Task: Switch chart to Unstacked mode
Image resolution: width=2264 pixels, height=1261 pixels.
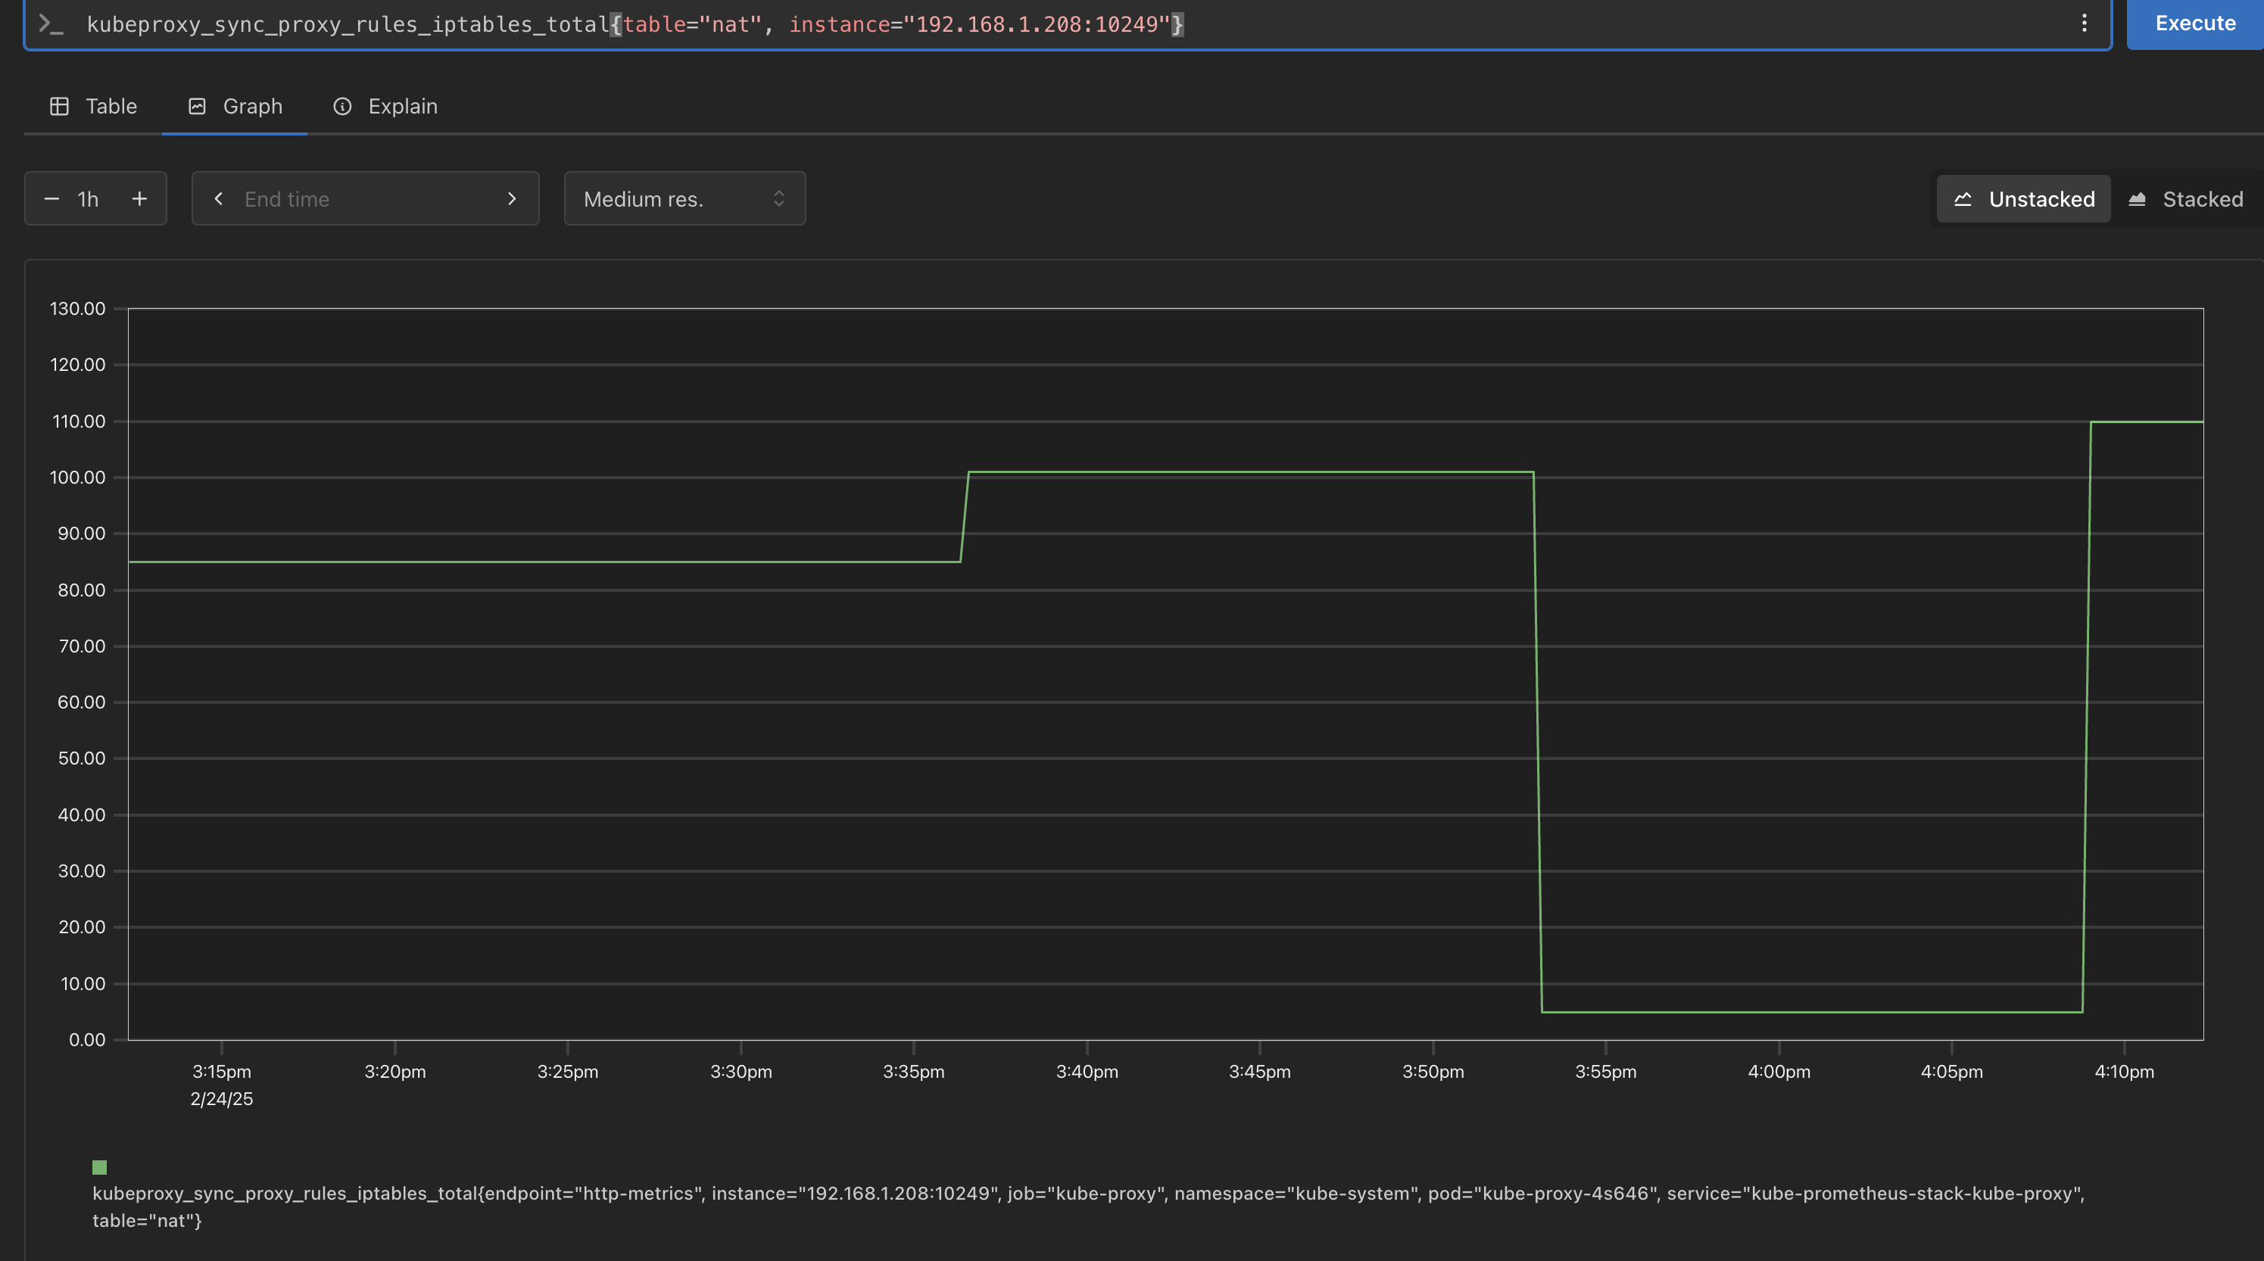Action: [2023, 200]
